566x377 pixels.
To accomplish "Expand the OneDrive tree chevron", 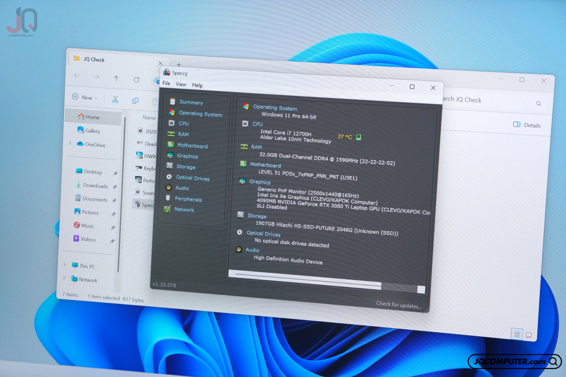I will (x=70, y=143).
